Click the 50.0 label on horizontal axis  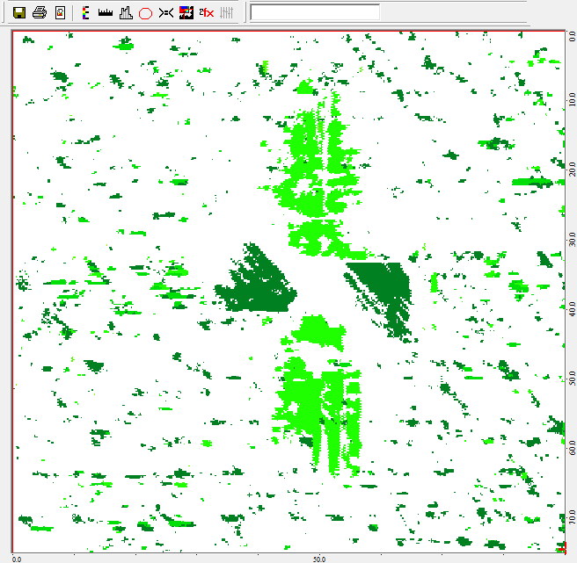[319, 558]
